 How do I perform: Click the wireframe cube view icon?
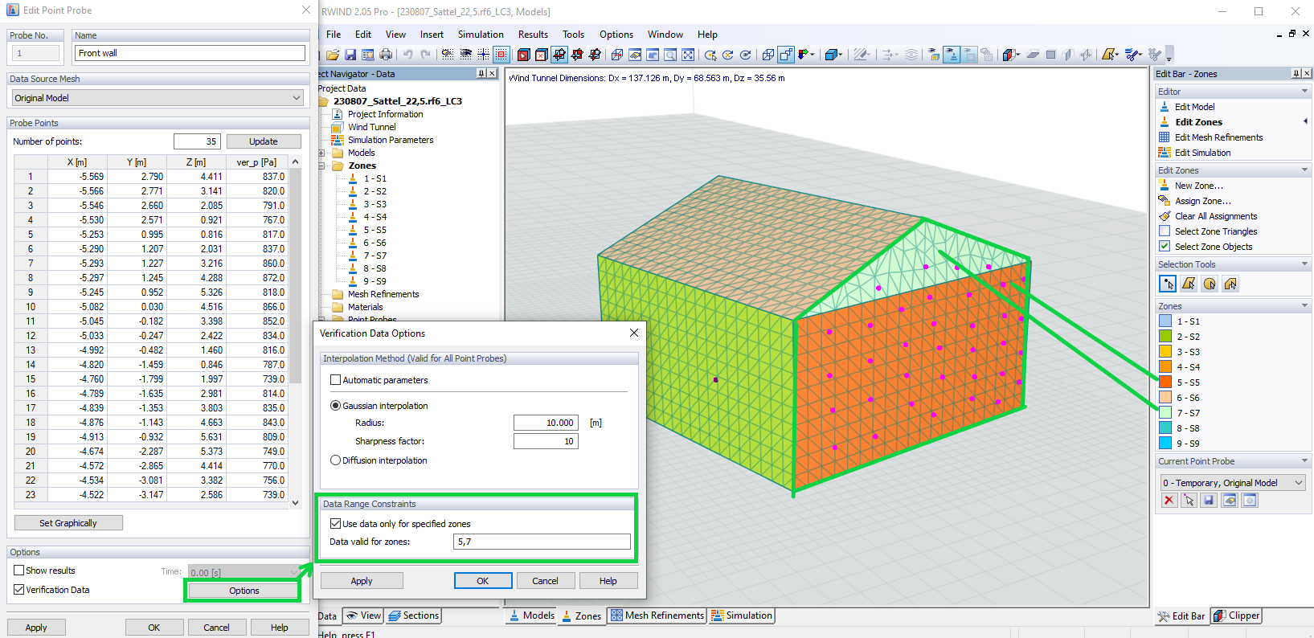click(x=768, y=55)
